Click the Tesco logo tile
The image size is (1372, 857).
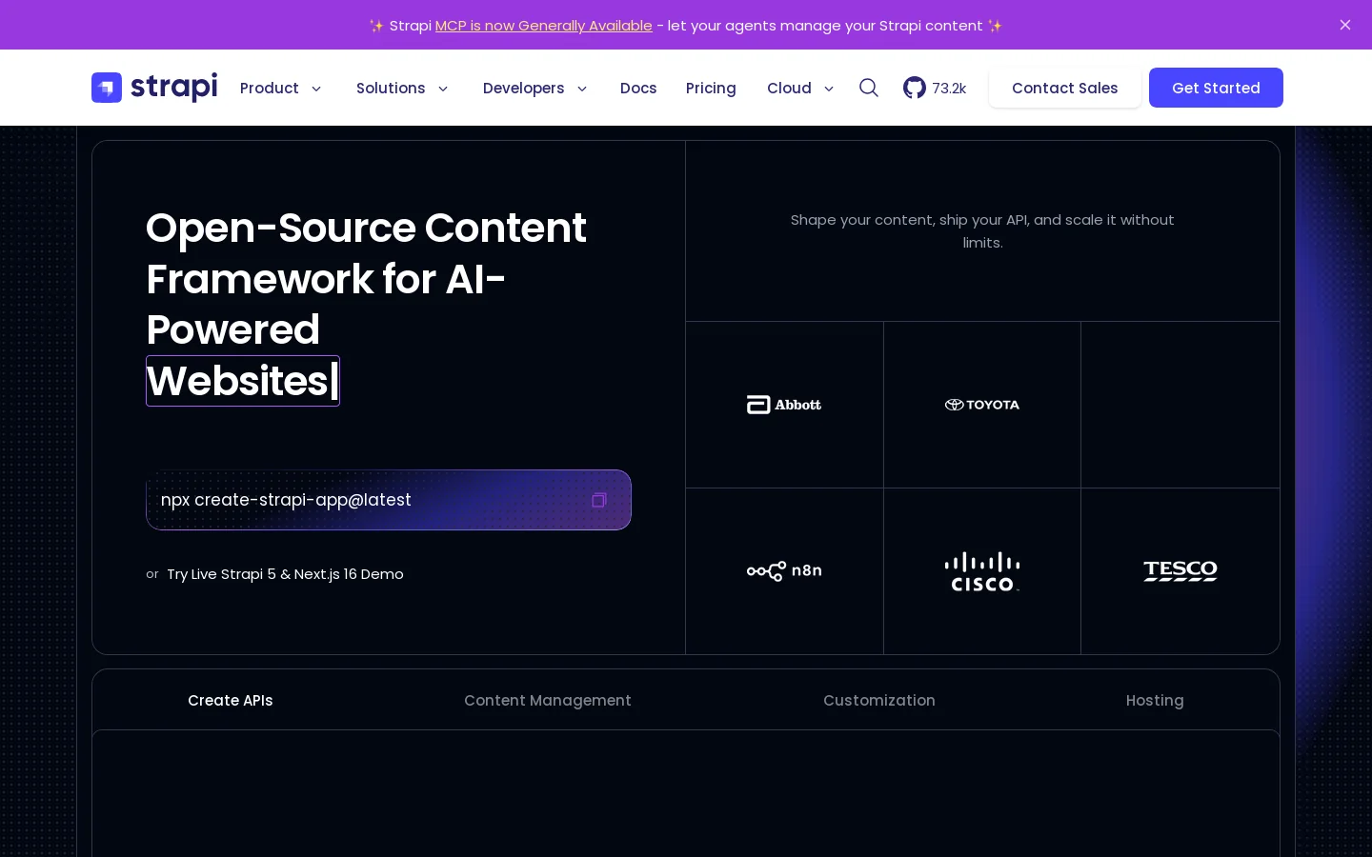pyautogui.click(x=1180, y=571)
